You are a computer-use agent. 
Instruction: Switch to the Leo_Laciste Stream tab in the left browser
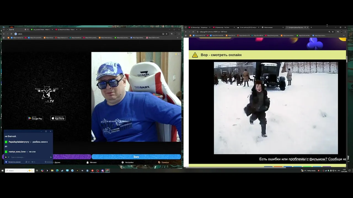(41, 29)
